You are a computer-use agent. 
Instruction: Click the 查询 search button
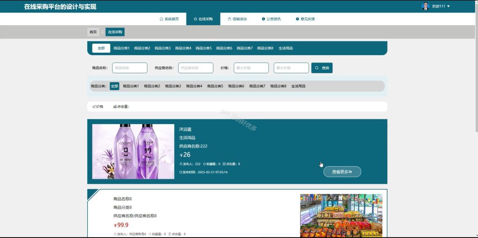tap(322, 68)
